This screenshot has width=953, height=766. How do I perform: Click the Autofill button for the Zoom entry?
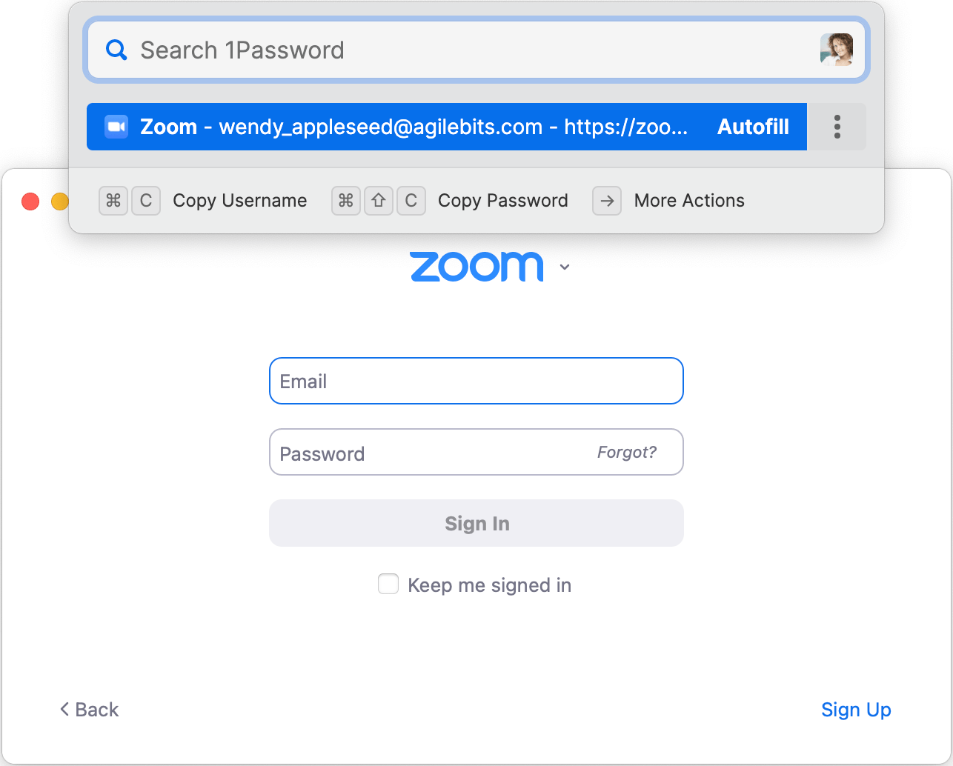[x=753, y=127]
